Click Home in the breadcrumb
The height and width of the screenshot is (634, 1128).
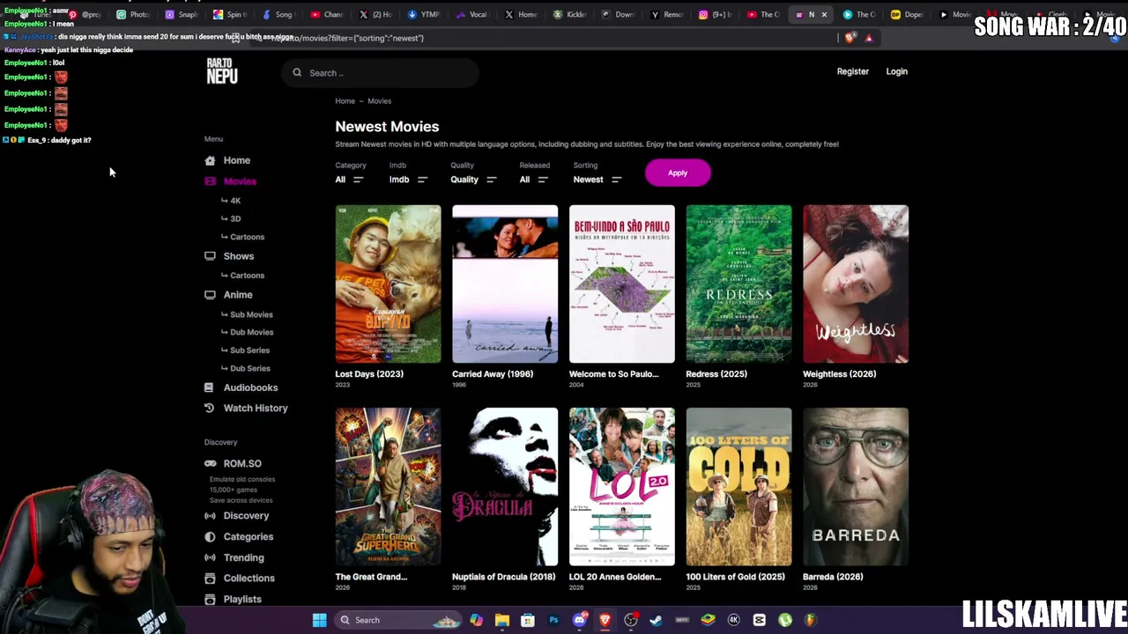click(345, 101)
